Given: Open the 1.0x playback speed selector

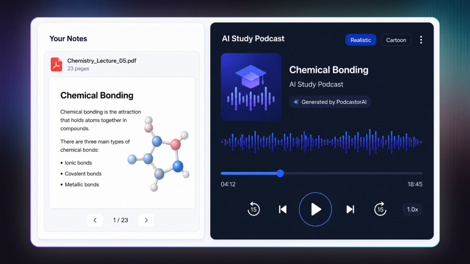Looking at the screenshot, I should (x=412, y=209).
